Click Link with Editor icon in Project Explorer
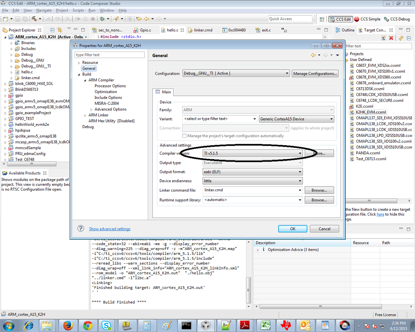415x332 pixels. coord(60,30)
